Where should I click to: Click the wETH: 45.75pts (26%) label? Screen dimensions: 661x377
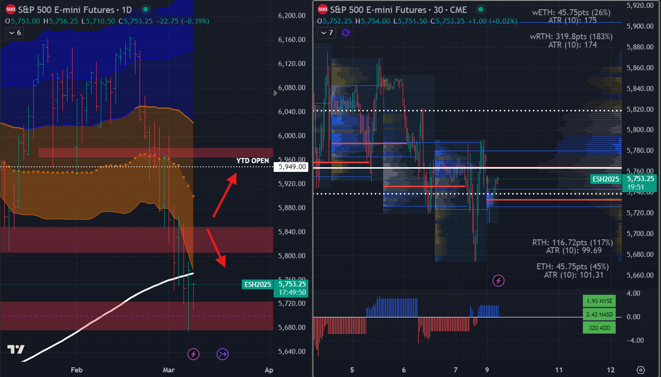571,12
